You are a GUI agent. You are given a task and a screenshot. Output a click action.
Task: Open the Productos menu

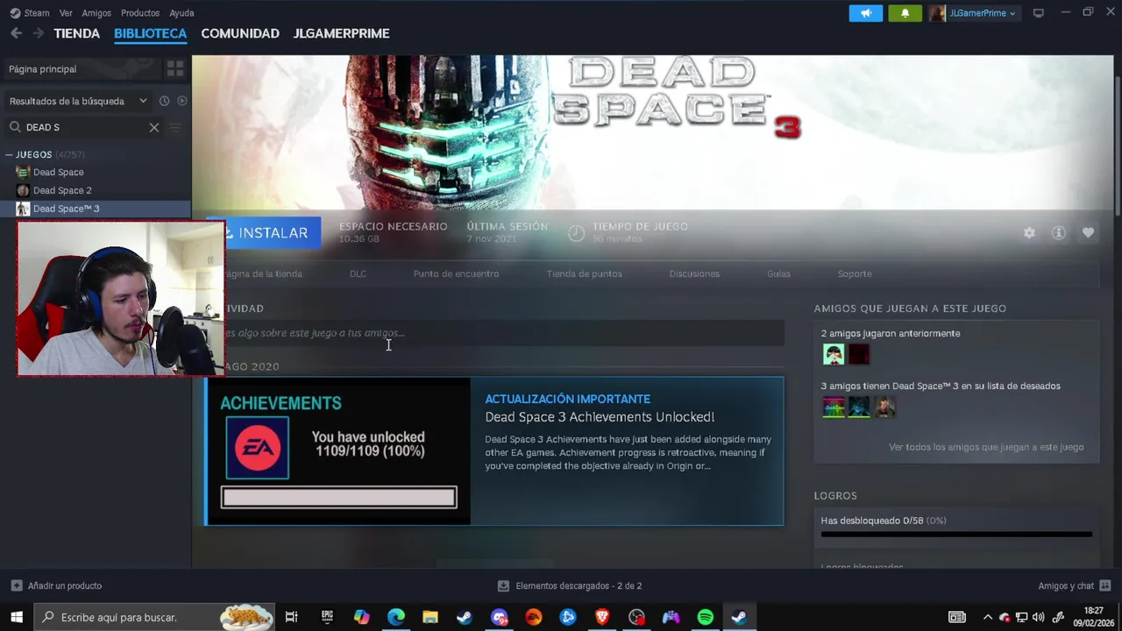140,13
